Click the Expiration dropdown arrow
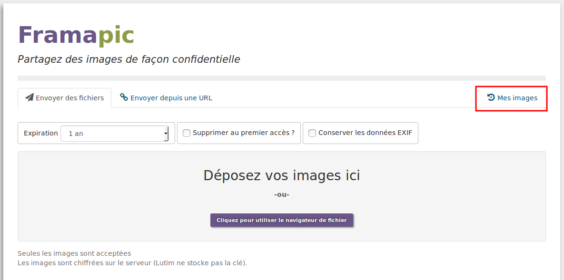The width and height of the screenshot is (564, 280). (x=166, y=134)
